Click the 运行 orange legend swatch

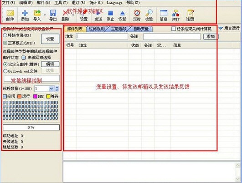[19, 96]
